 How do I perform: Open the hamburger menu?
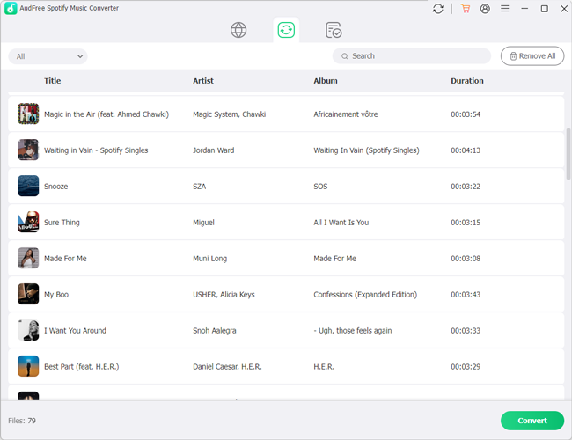click(x=504, y=9)
